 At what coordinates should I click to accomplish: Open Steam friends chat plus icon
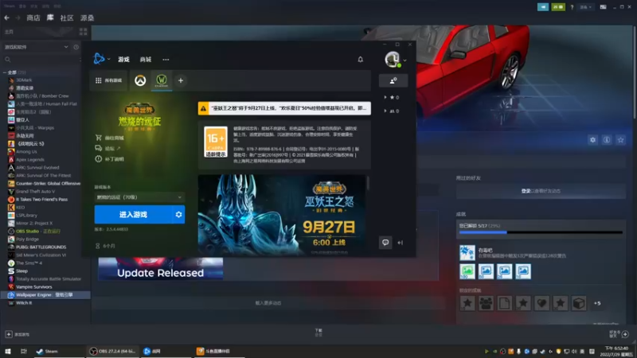pyautogui.click(x=625, y=334)
